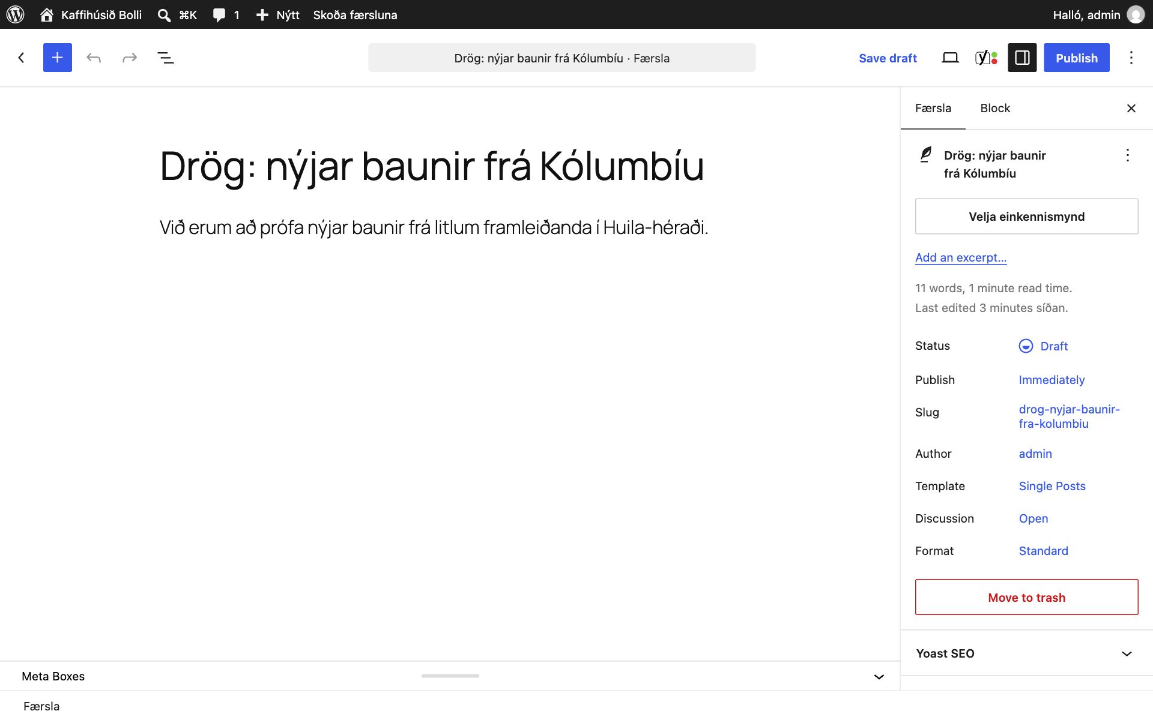1153x720 pixels.
Task: Open the command bar showing post title
Action: (x=561, y=58)
